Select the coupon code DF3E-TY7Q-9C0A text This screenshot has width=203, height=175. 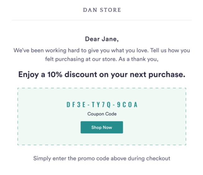[102, 105]
